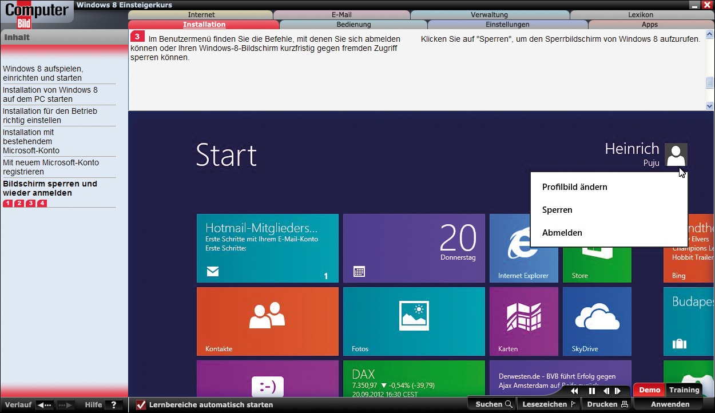
Task: Open the Einstellungen tab
Action: pyautogui.click(x=507, y=25)
